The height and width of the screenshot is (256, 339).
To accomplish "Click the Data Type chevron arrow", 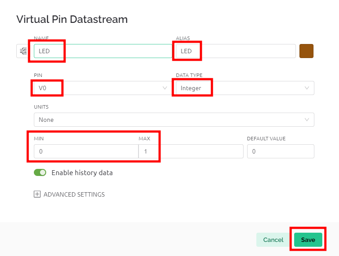I will (306, 88).
